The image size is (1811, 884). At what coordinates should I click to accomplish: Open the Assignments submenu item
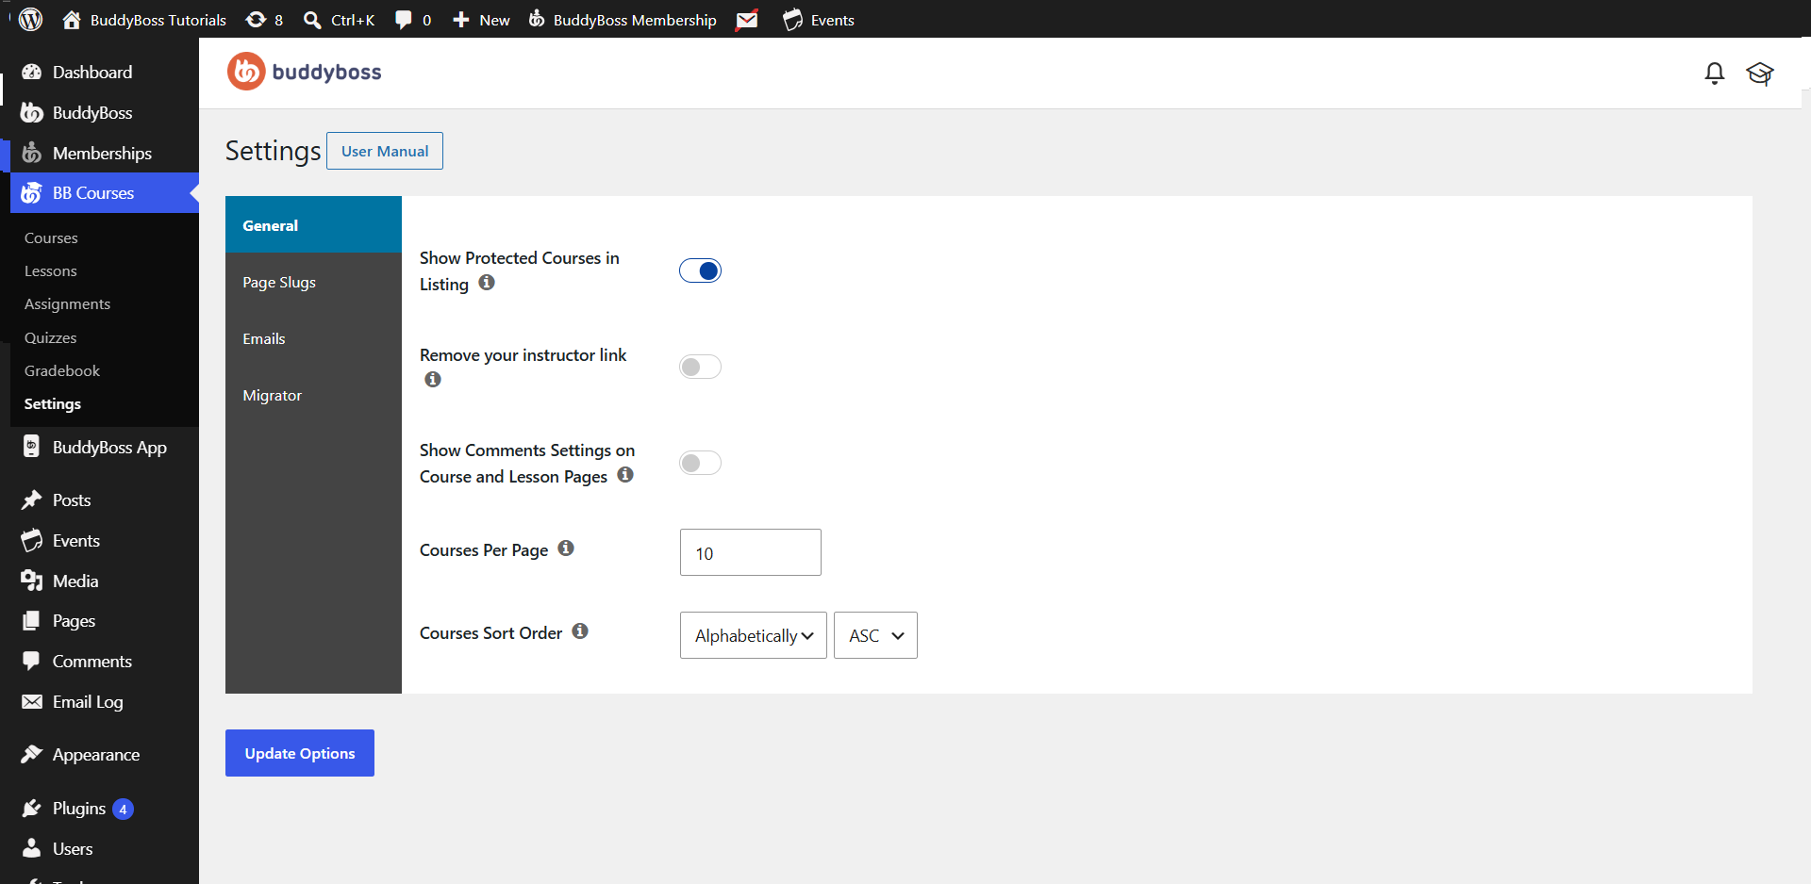click(x=67, y=303)
